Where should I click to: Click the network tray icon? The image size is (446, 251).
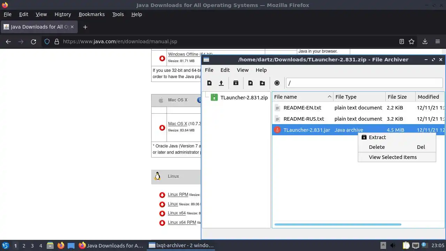point(415,245)
